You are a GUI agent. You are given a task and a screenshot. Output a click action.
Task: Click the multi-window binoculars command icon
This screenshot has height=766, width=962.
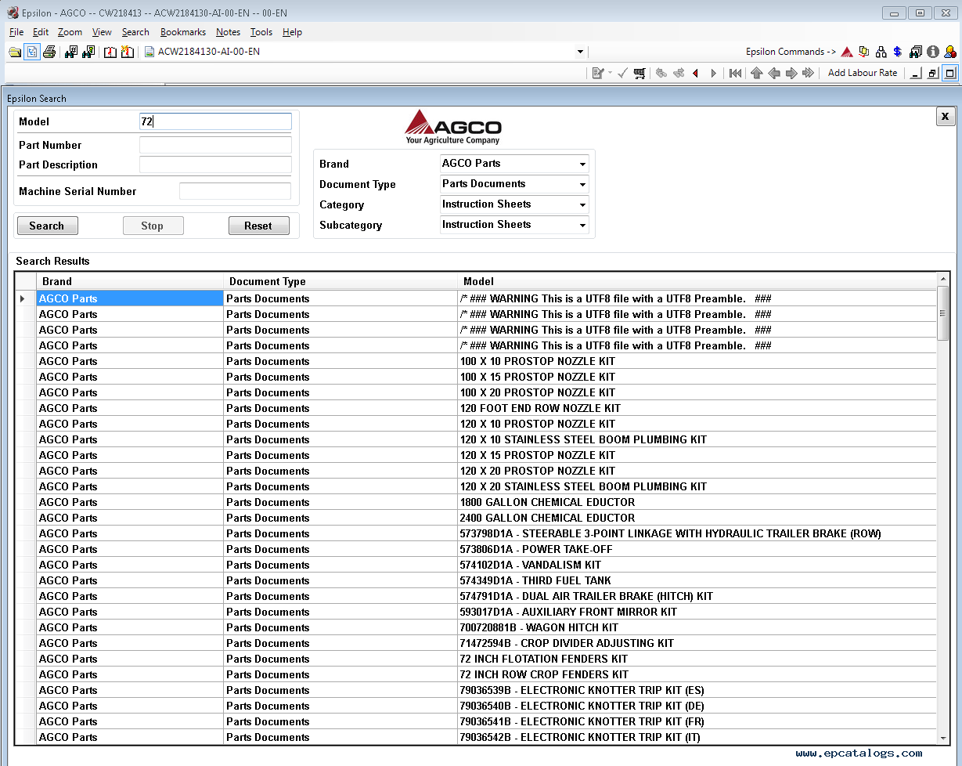point(916,52)
